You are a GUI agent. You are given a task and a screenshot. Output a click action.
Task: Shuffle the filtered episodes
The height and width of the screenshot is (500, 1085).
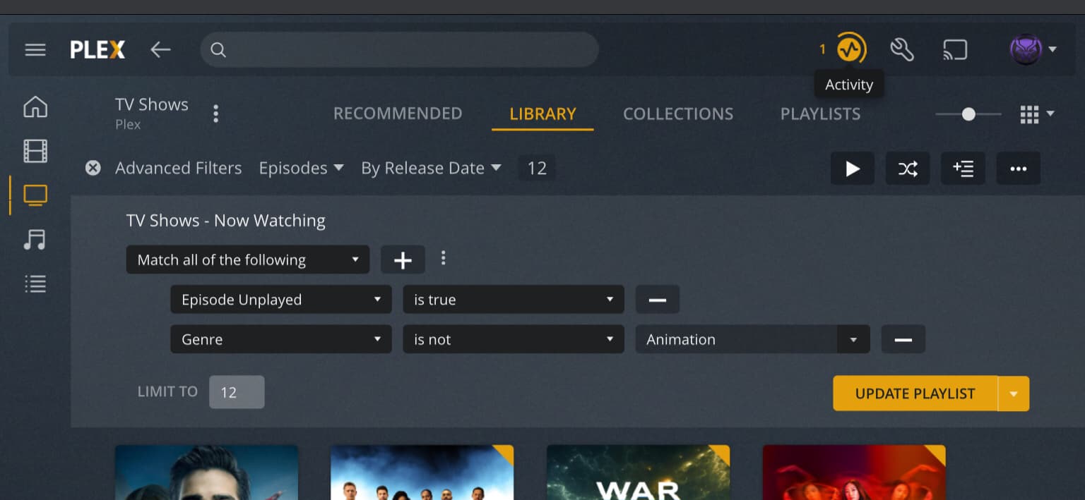908,169
